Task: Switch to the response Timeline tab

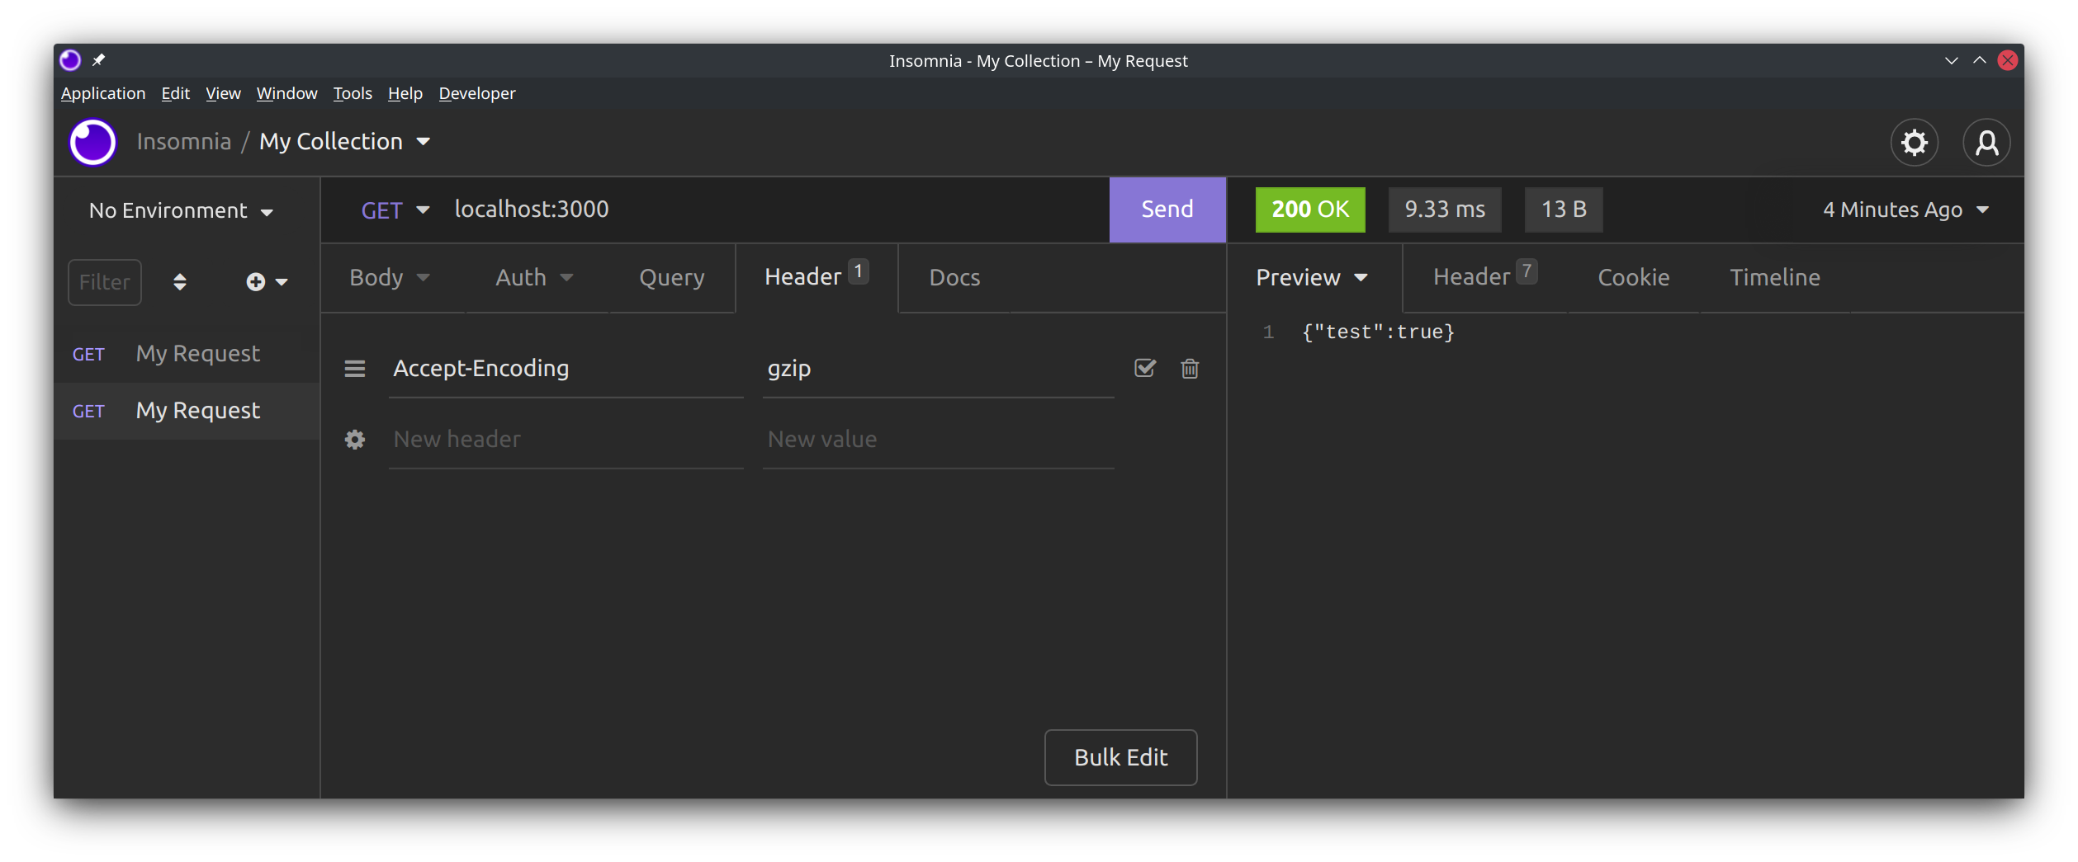Action: [x=1774, y=277]
